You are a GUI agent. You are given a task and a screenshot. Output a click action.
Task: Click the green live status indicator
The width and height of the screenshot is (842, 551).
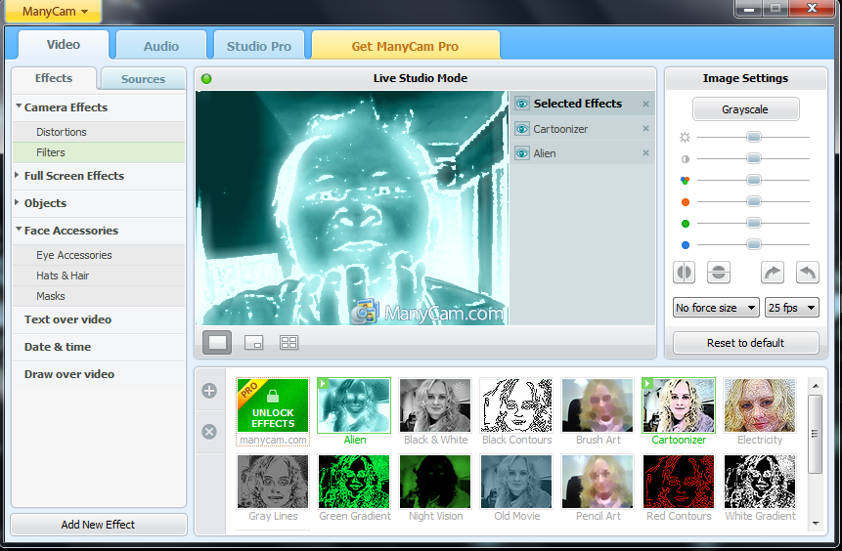coord(206,79)
